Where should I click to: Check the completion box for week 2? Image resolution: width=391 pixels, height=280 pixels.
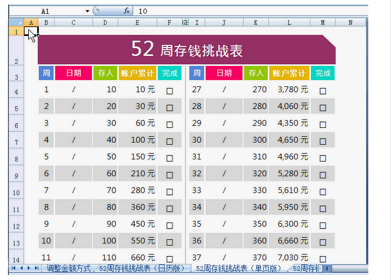[169, 107]
